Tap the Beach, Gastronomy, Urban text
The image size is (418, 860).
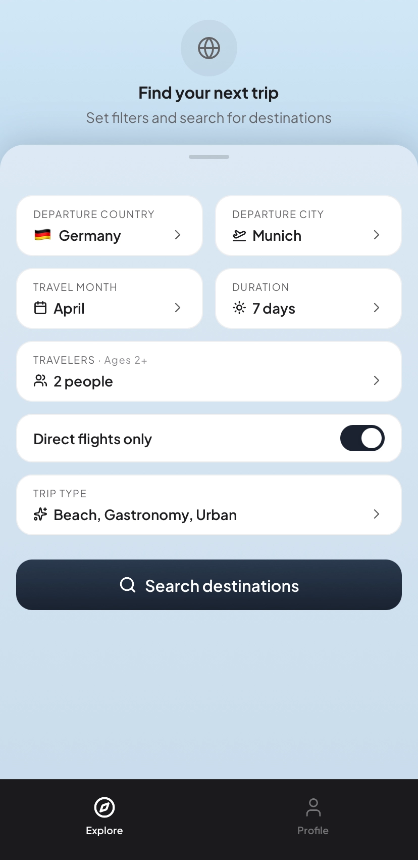pos(145,515)
